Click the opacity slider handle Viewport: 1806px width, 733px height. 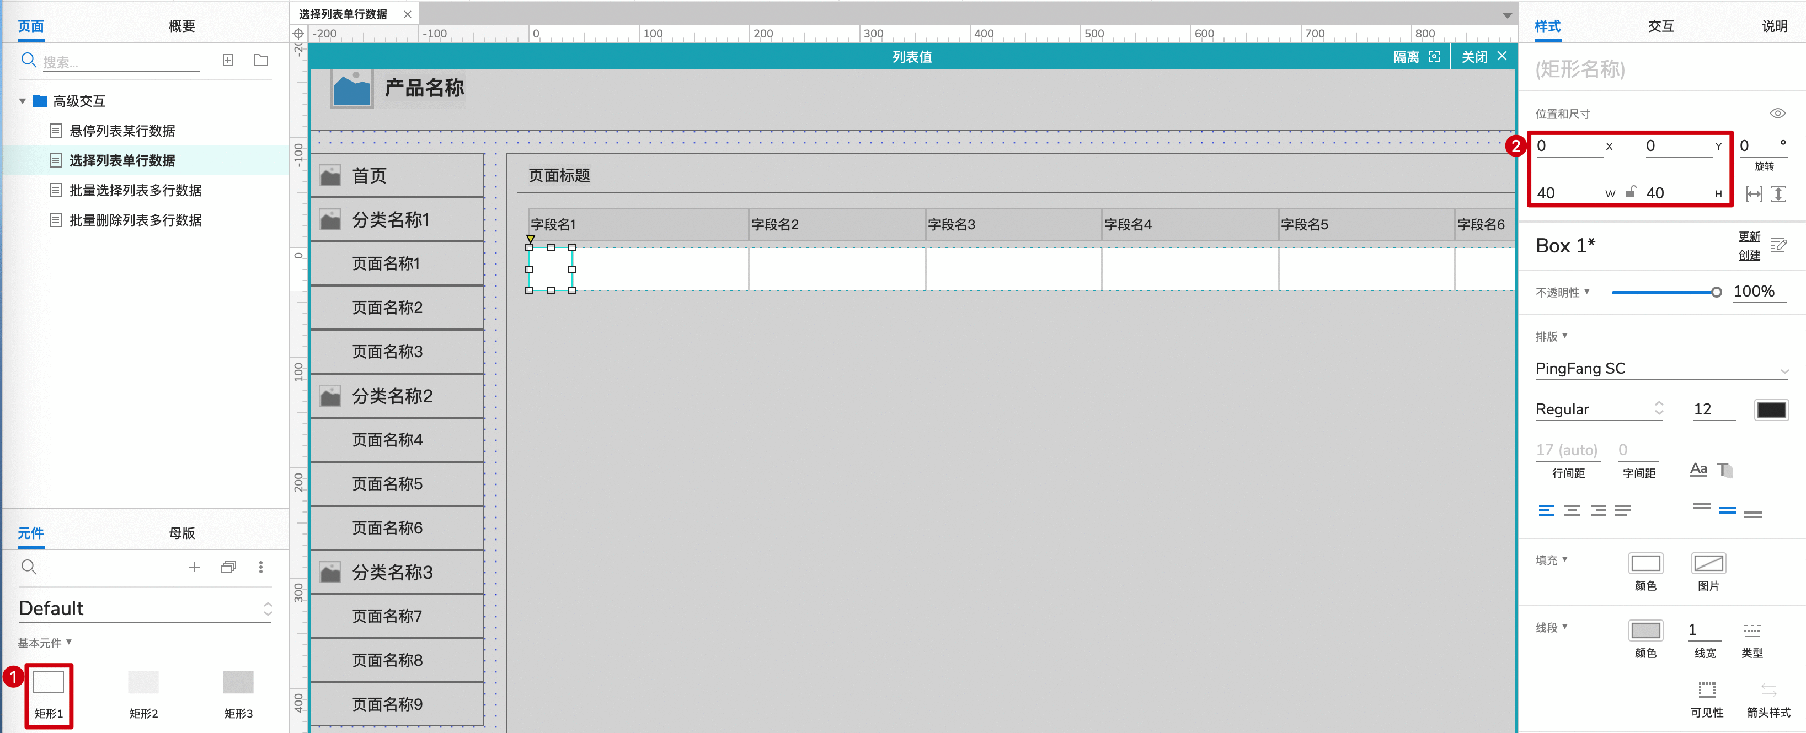(x=1716, y=292)
